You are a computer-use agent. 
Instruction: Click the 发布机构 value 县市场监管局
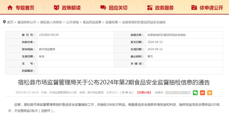[x=47, y=49]
